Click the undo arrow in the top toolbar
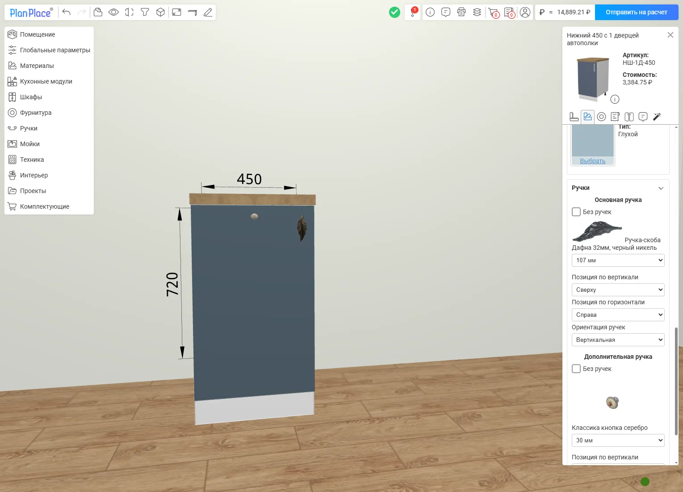 67,12
